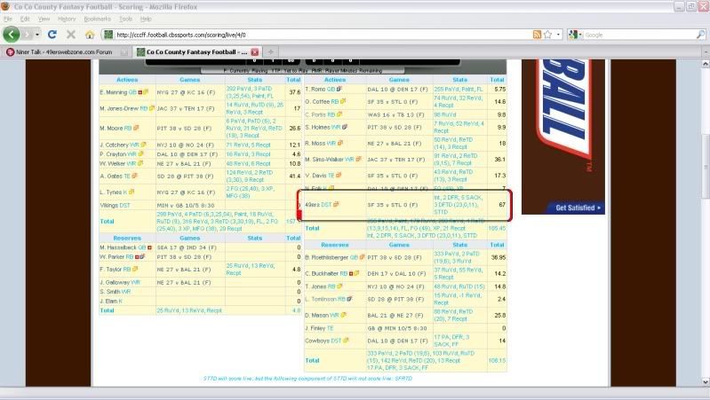
Task: Open the A. Gates player link
Action: coord(111,176)
